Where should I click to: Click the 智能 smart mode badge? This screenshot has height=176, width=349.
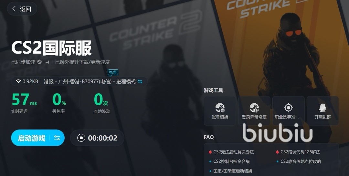point(113,72)
